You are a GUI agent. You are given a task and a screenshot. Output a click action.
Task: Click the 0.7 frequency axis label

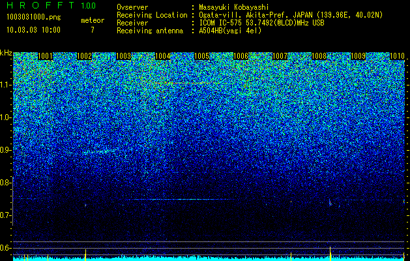point(5,215)
